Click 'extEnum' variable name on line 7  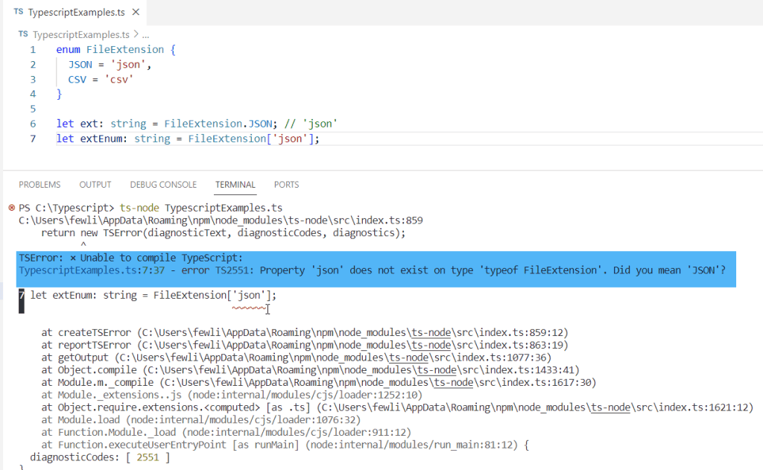(101, 139)
